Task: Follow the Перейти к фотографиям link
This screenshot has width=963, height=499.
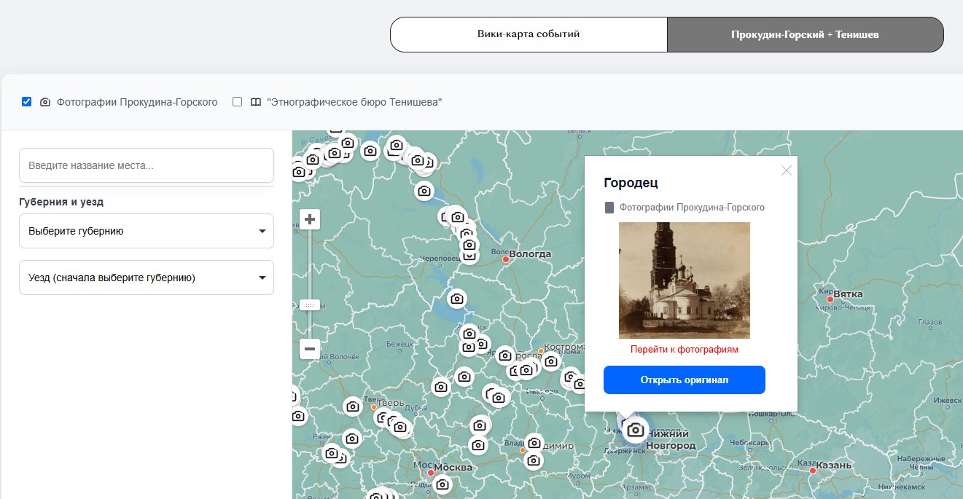Action: [684, 349]
